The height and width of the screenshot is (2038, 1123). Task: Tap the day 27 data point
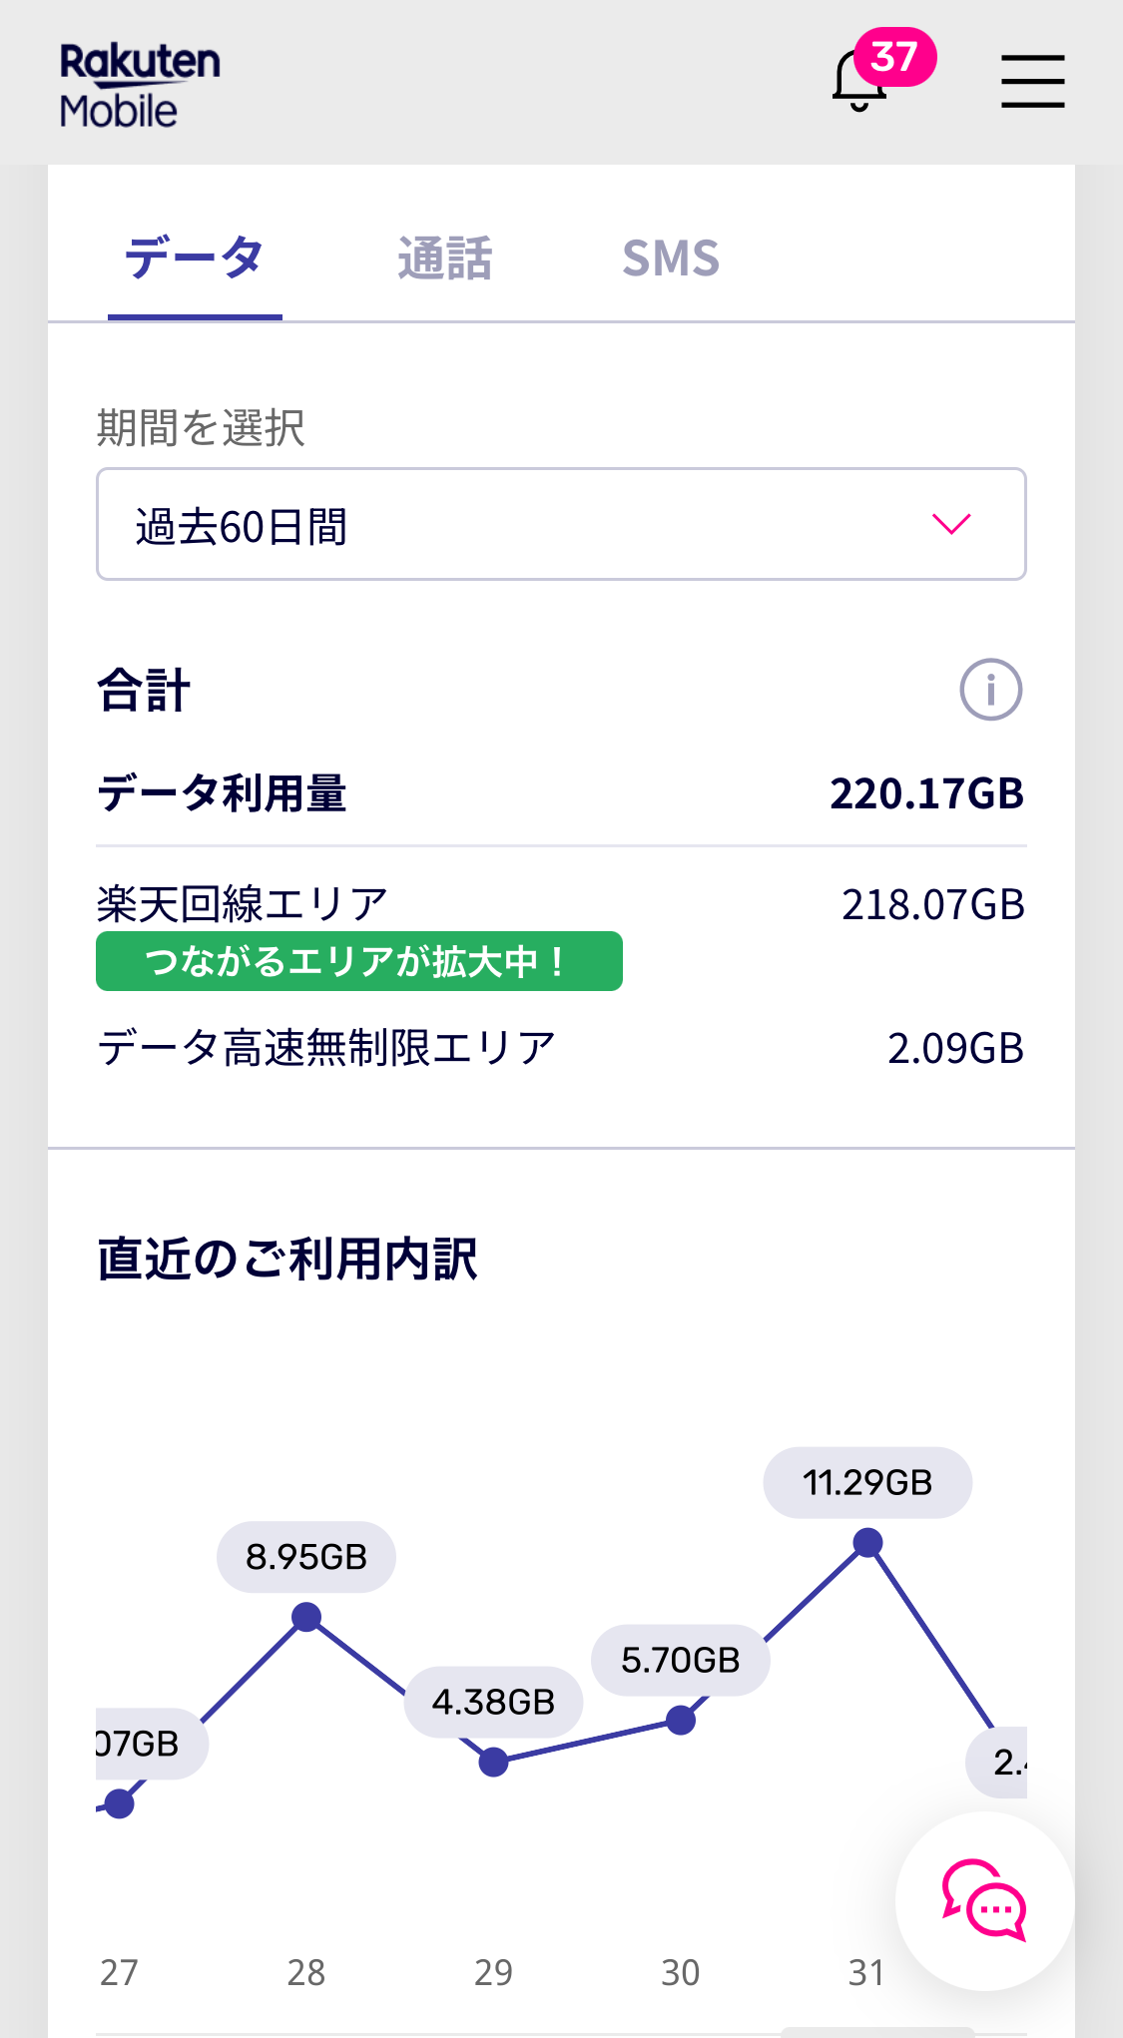click(120, 1803)
